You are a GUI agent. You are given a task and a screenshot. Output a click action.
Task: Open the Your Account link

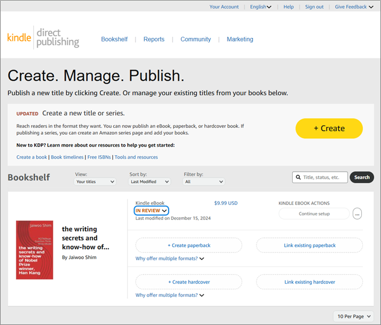click(224, 7)
